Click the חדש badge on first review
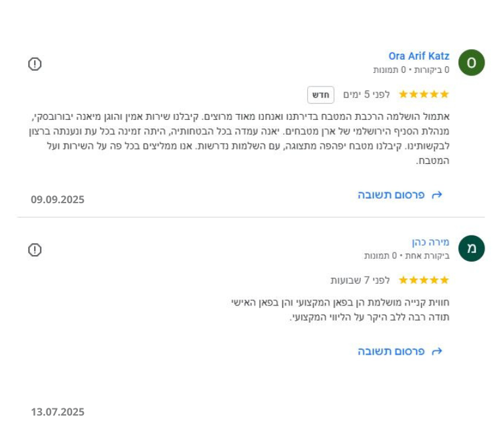501x430 pixels. pyautogui.click(x=320, y=95)
